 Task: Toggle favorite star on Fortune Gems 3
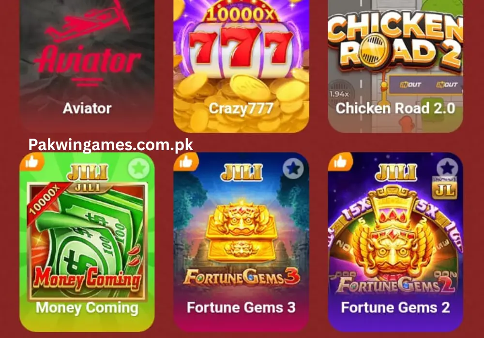coord(293,169)
